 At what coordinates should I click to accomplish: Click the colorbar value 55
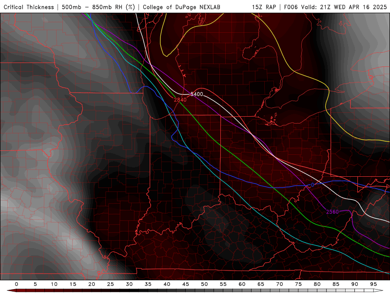[223, 284]
